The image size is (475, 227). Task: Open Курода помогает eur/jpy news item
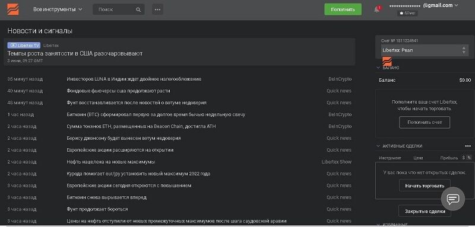tap(138, 174)
